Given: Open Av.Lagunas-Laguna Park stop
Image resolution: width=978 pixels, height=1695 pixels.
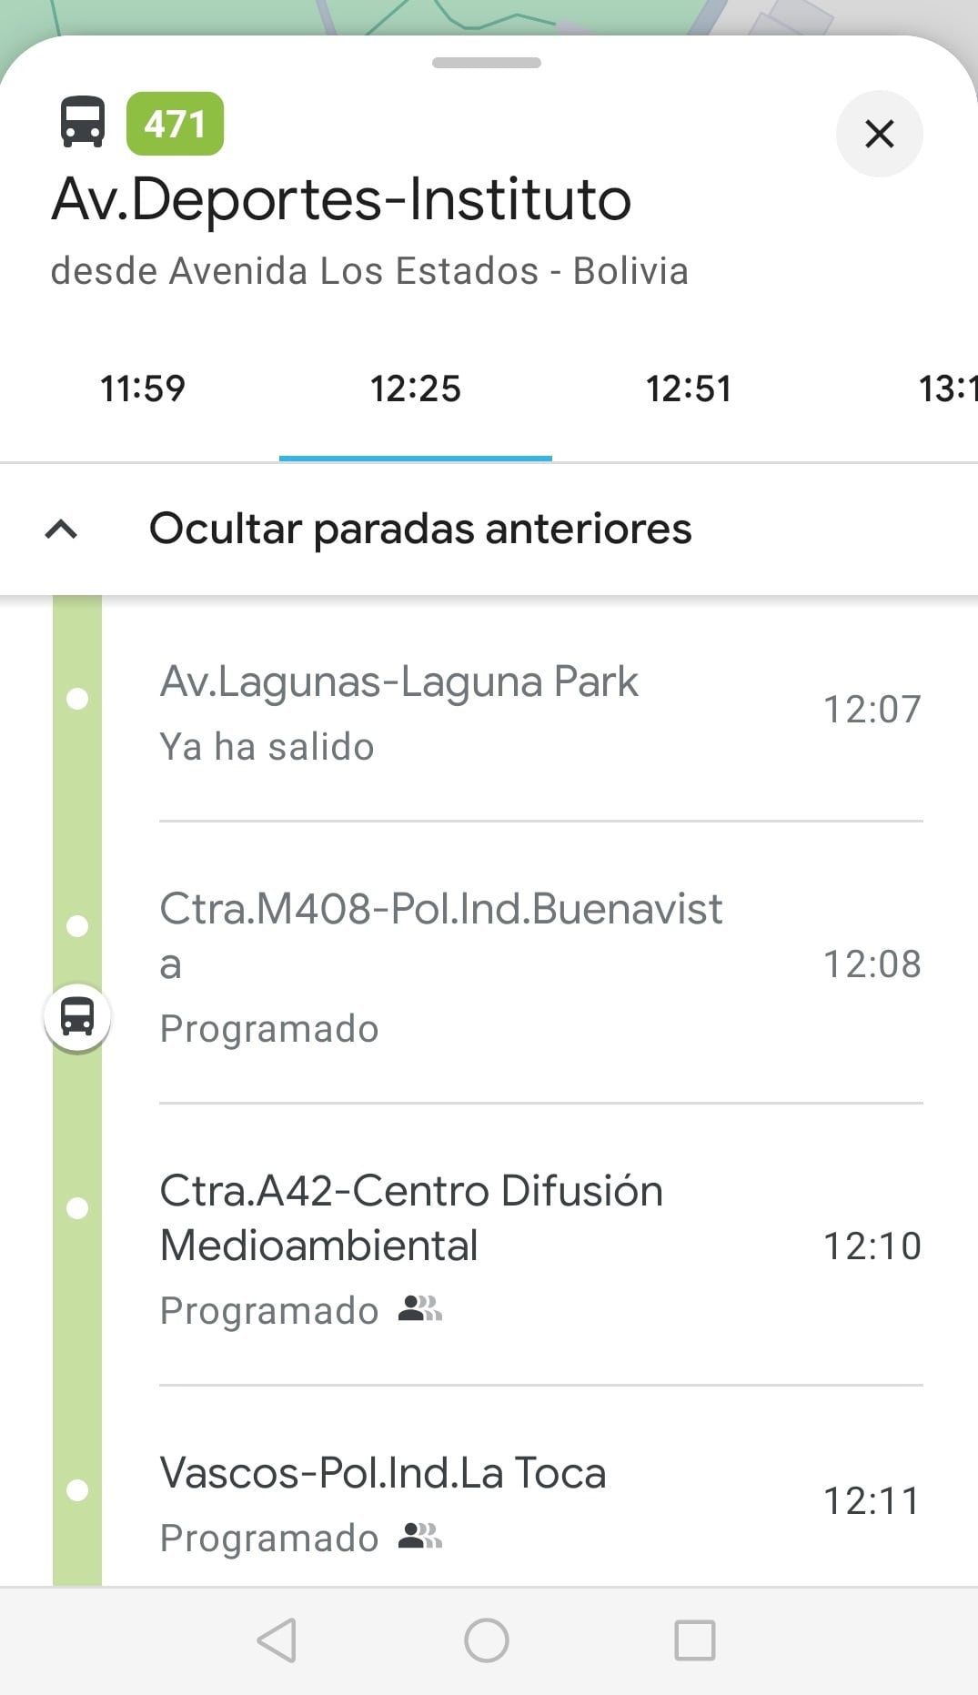Looking at the screenshot, I should click(x=399, y=682).
